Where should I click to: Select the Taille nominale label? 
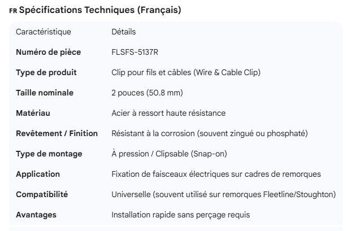tap(45, 93)
